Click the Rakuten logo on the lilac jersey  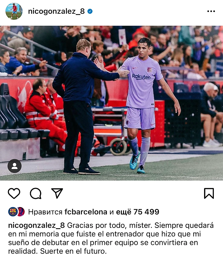(141, 77)
